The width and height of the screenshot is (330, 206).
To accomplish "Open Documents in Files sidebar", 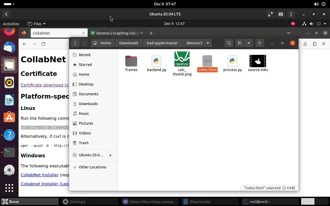I will click(93, 94).
